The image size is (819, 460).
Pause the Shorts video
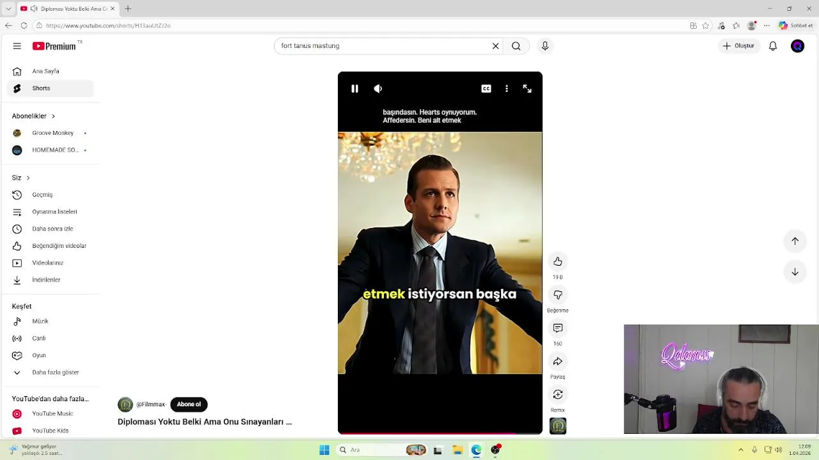354,89
